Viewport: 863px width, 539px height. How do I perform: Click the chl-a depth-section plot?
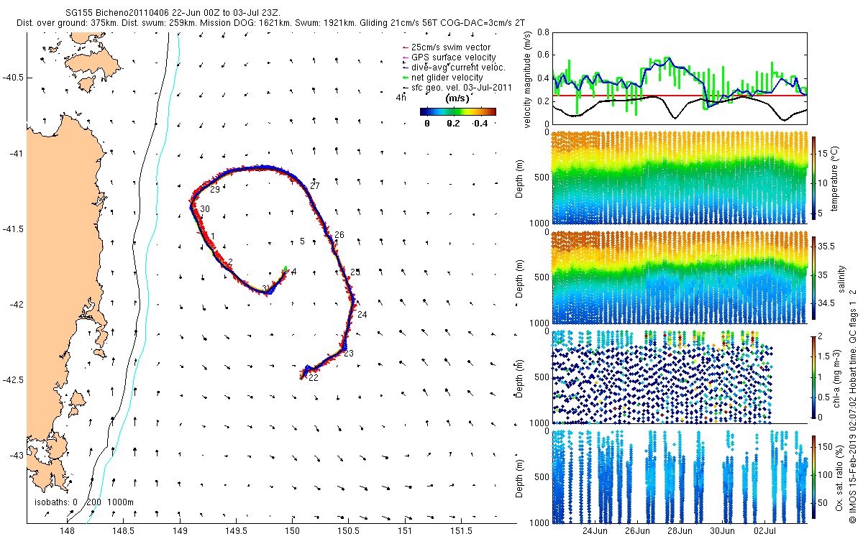680,377
